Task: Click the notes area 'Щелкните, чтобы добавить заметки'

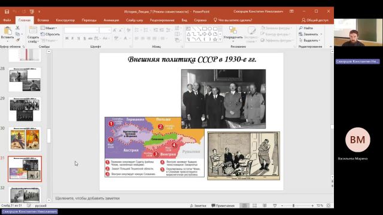Action: pyautogui.click(x=87, y=198)
